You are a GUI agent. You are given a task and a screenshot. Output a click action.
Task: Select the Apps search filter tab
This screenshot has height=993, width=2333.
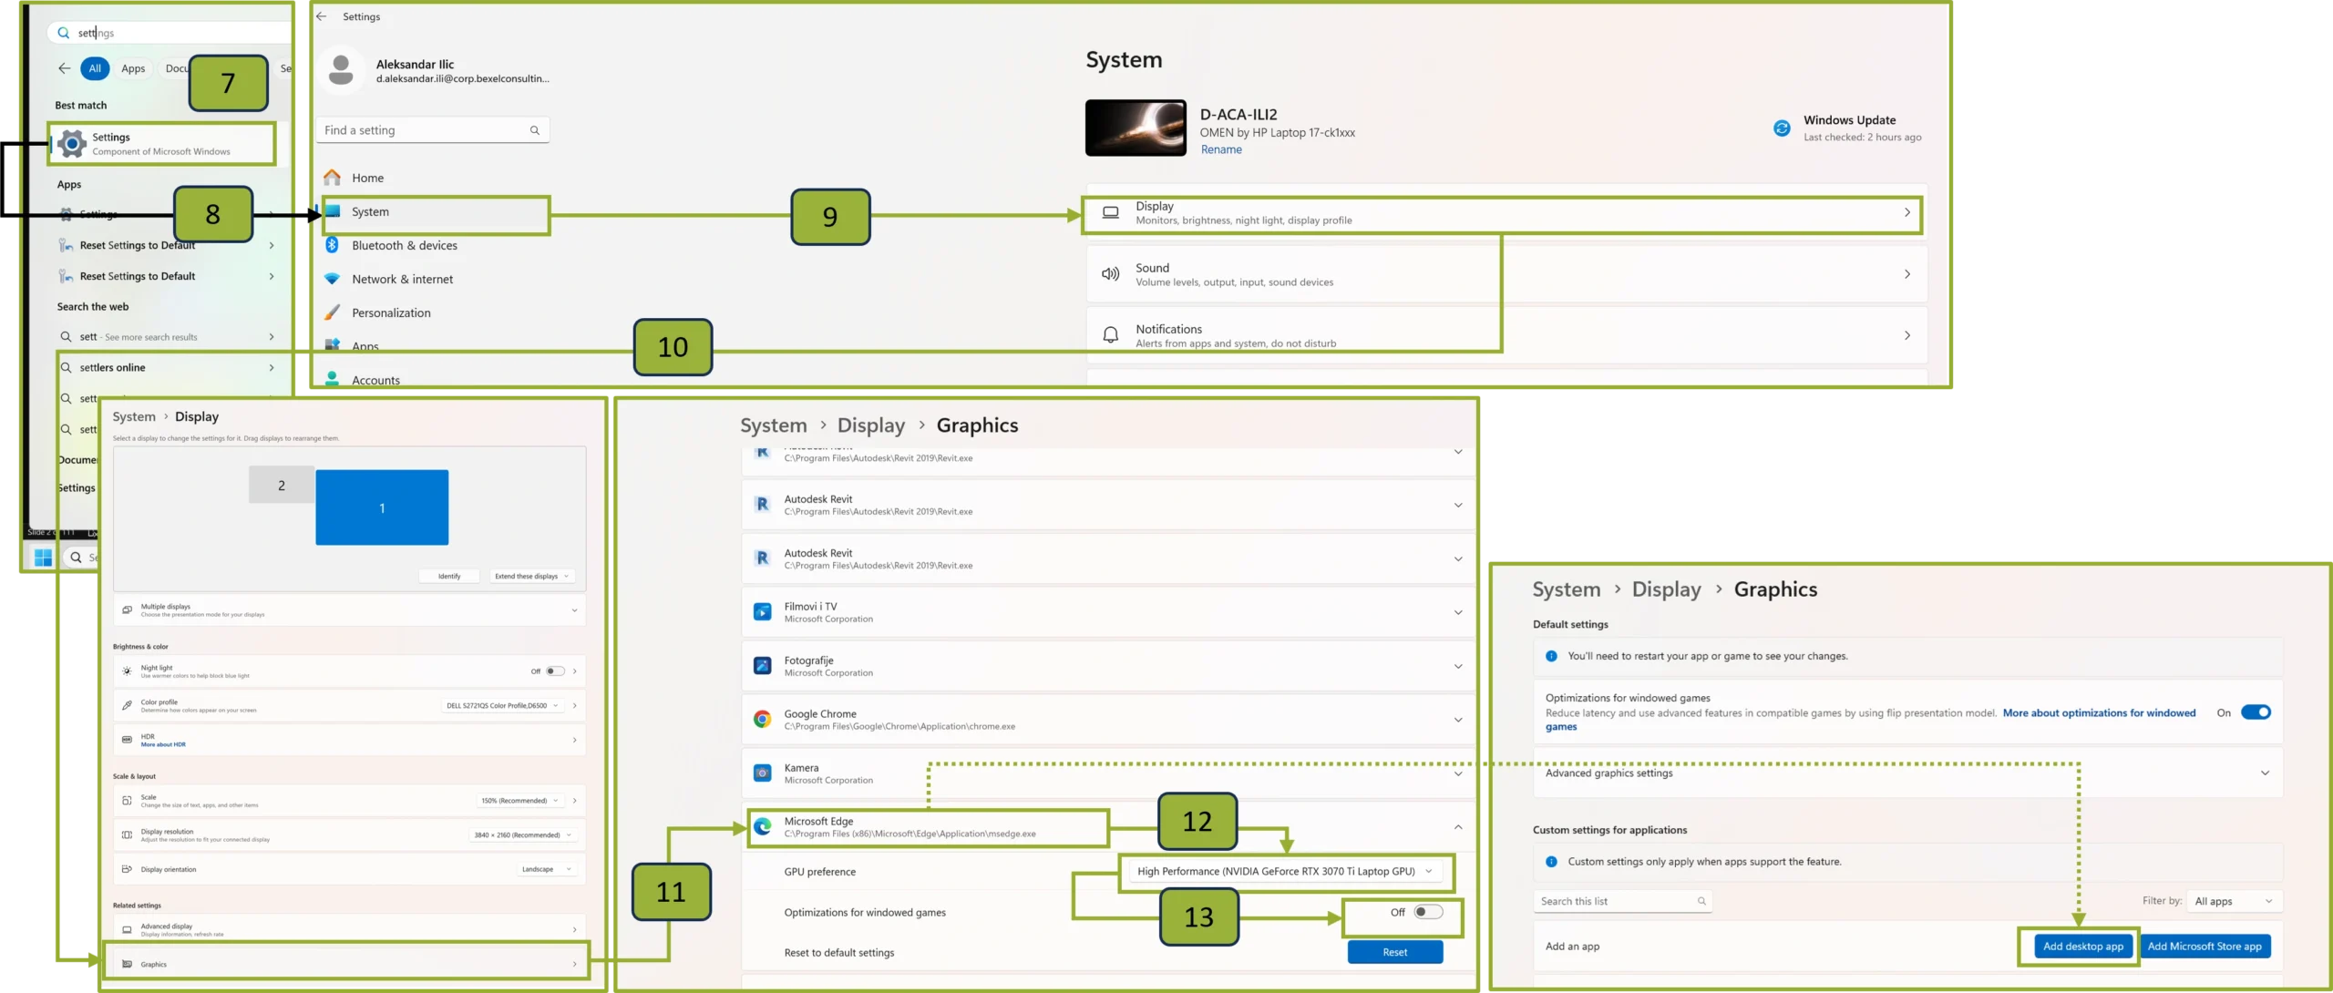click(x=133, y=68)
